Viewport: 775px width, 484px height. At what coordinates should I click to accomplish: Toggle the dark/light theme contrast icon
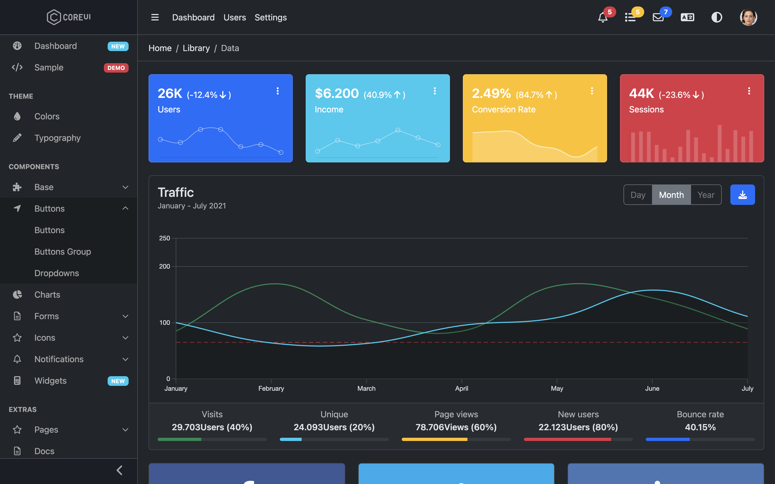[x=717, y=17]
